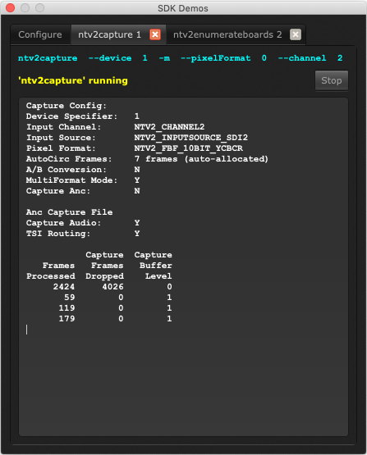Click the Capture Config: heading

67,106
